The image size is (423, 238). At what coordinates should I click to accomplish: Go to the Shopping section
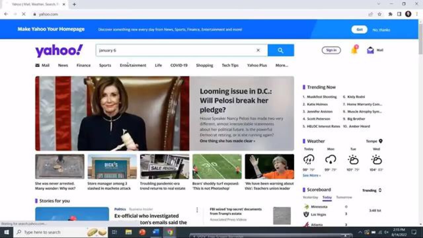(x=205, y=65)
